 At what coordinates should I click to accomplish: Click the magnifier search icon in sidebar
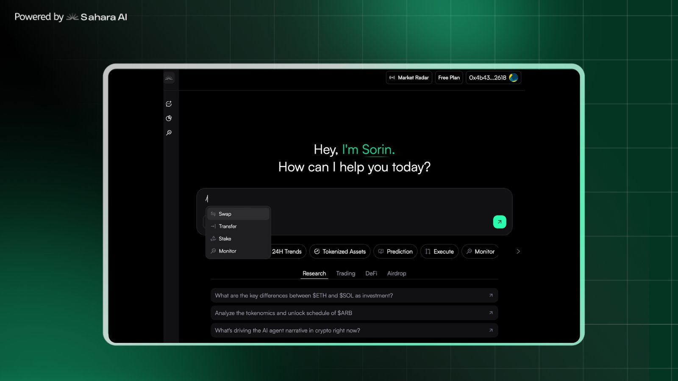[x=169, y=133]
